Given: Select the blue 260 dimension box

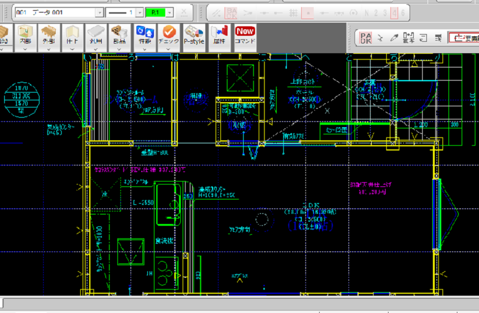Looking at the screenshot, I should coord(188,196).
